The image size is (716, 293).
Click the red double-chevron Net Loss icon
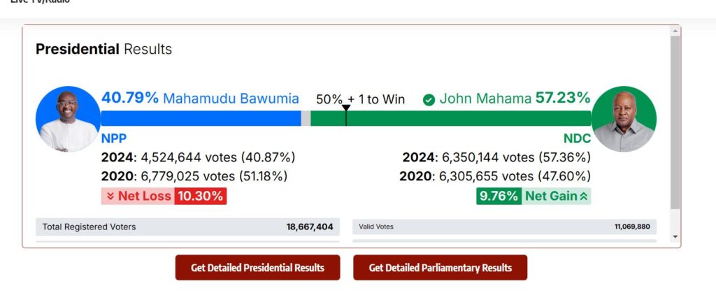tap(110, 196)
